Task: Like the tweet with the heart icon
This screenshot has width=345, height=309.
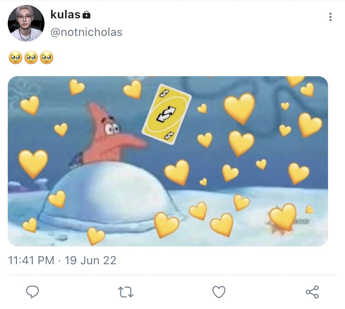Action: 219,292
